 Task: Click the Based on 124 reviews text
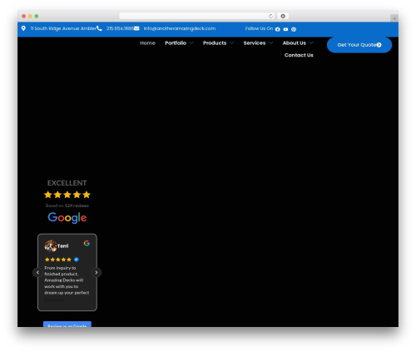pos(67,206)
